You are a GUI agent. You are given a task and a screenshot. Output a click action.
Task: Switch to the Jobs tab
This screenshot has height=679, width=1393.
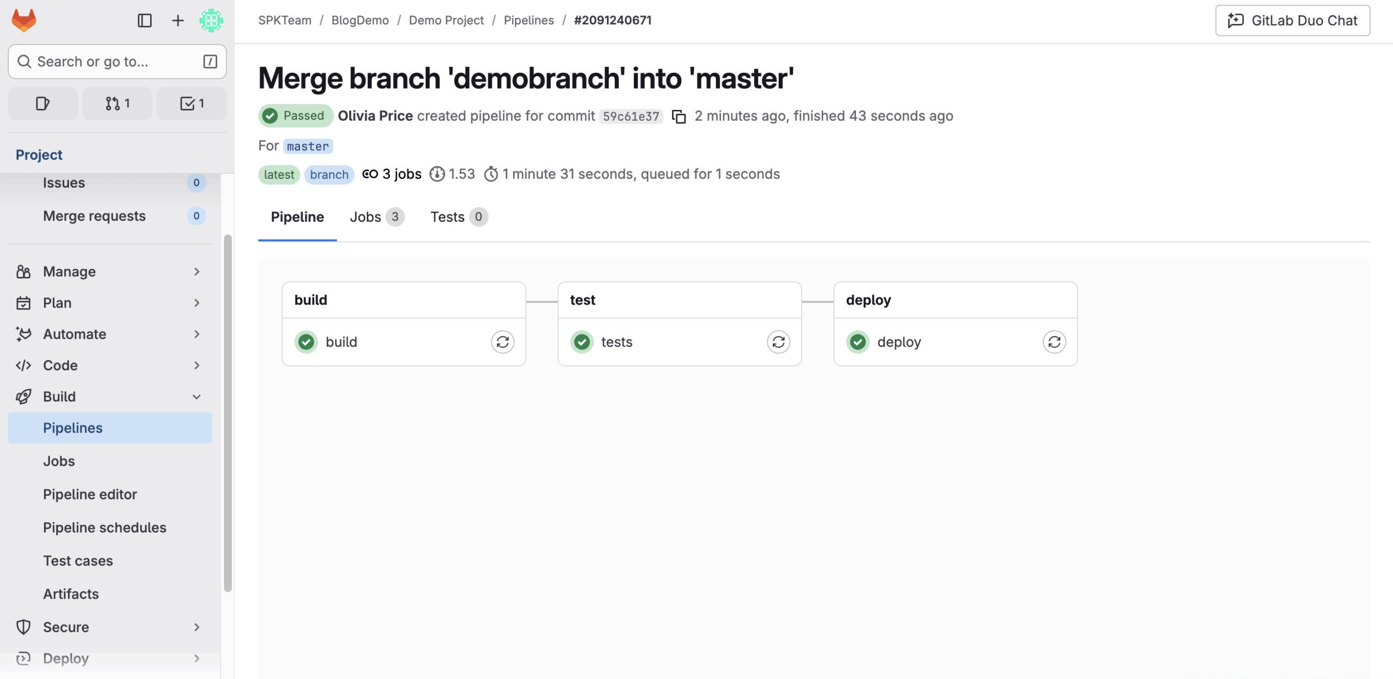(377, 217)
